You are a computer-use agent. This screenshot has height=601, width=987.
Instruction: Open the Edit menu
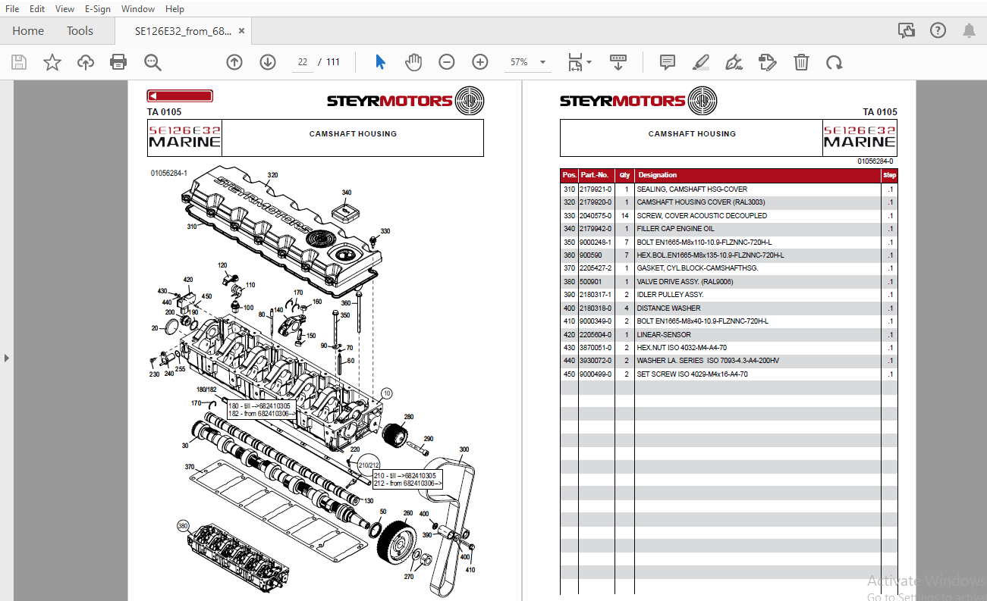[37, 8]
